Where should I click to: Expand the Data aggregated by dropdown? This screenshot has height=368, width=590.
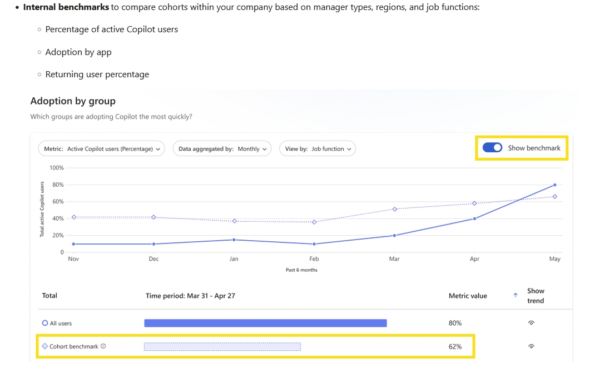pos(222,149)
